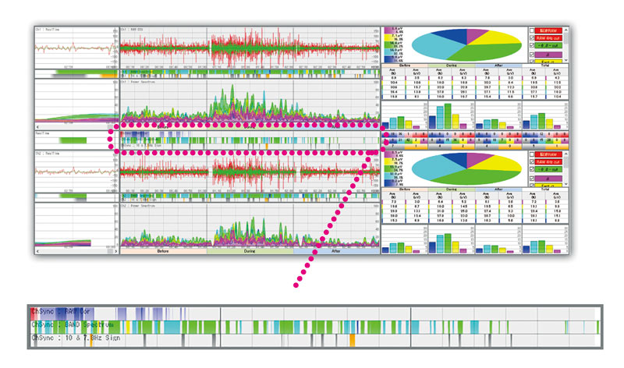Select the Before segment on bottom timeline
Image resolution: width=624 pixels, height=368 pixels.
(x=162, y=252)
